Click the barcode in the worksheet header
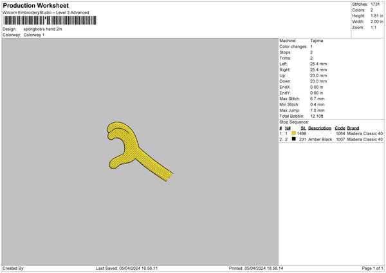The width and height of the screenshot is (386, 273). 50,21
